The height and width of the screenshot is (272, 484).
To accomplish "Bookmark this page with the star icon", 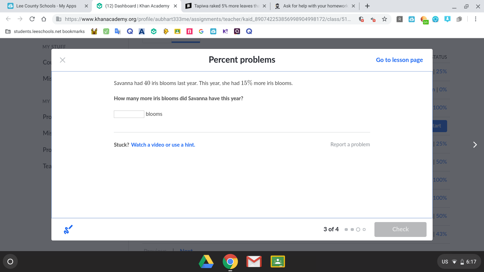I will coord(384,19).
